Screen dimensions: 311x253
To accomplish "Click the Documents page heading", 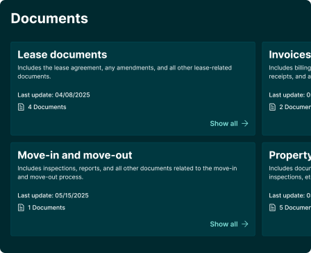I will 49,18.
